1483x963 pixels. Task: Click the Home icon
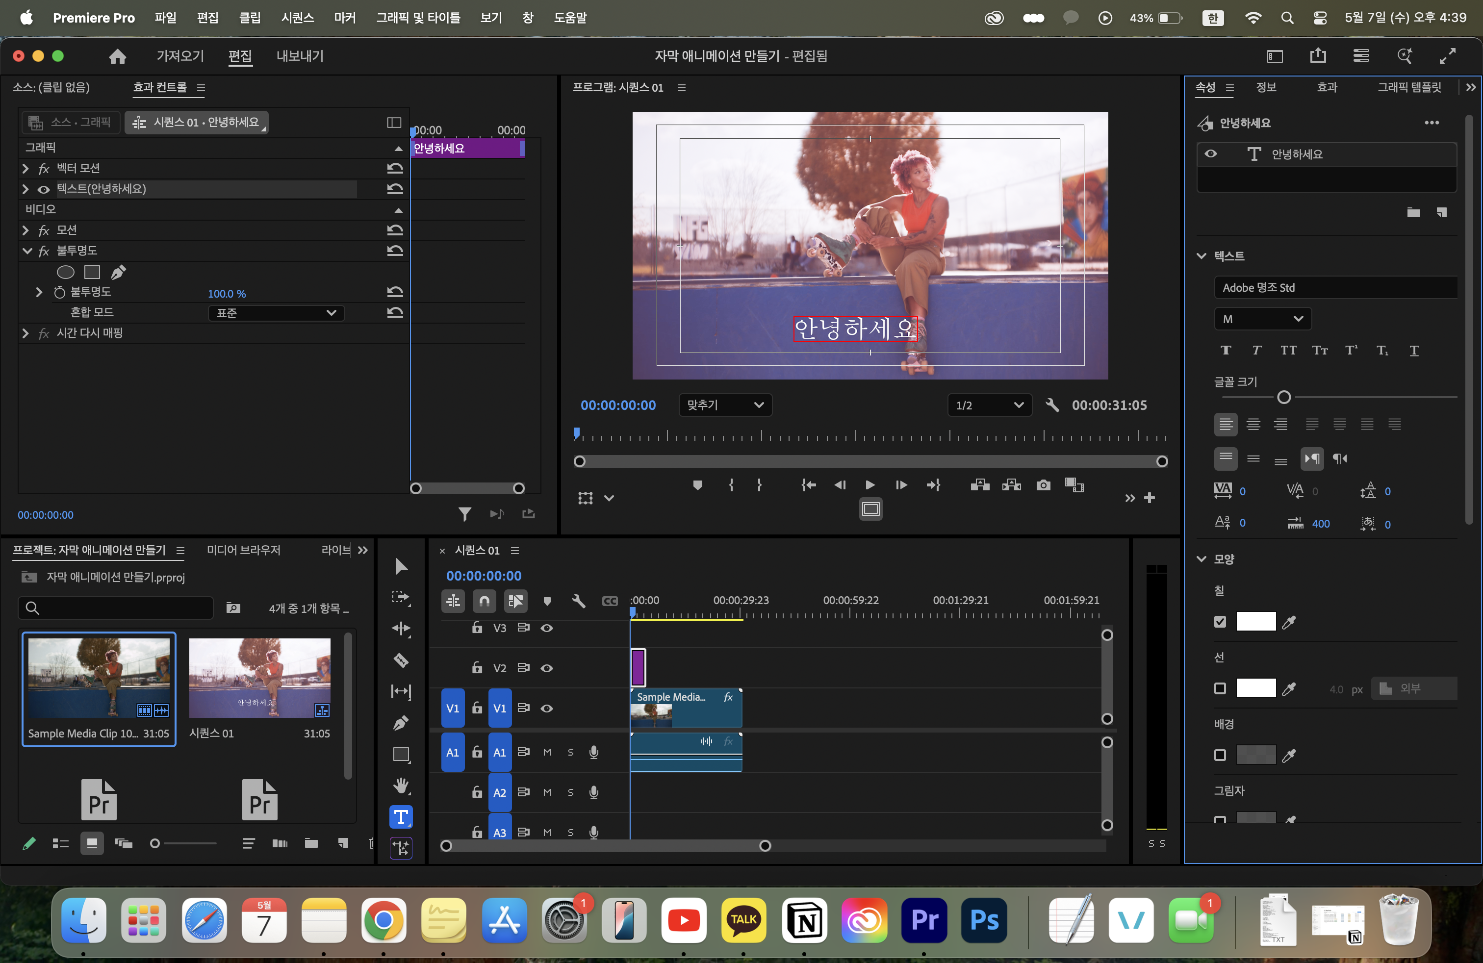coord(117,56)
